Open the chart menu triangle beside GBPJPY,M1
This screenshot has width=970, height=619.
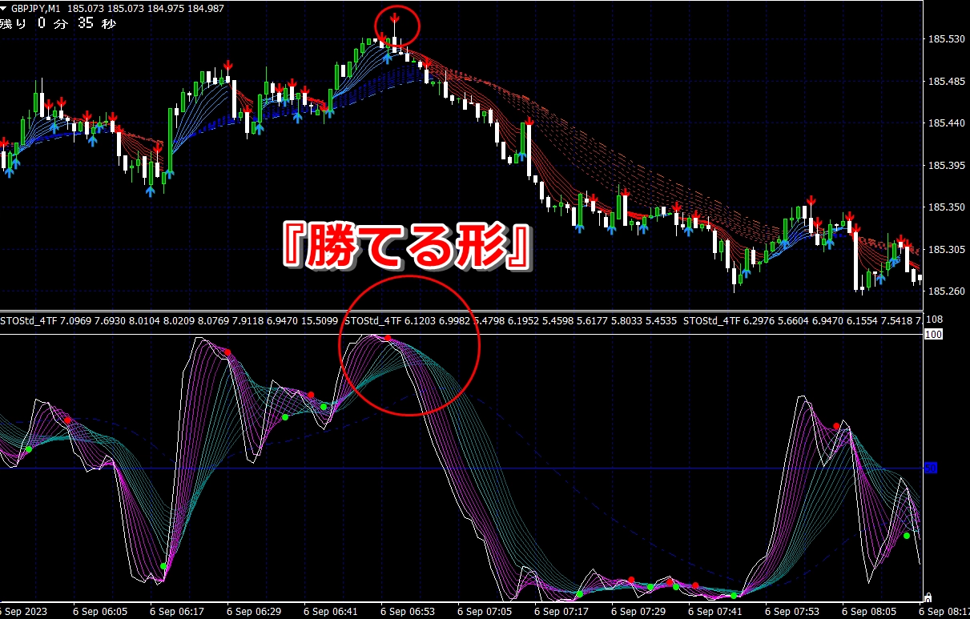(5, 8)
